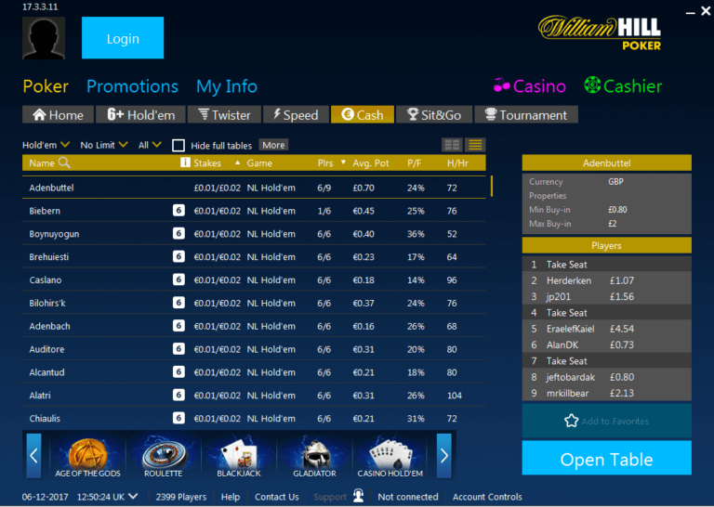The height and width of the screenshot is (507, 714).
Task: Click the 6-max badge on Boynuyogun row
Action: pyautogui.click(x=178, y=233)
